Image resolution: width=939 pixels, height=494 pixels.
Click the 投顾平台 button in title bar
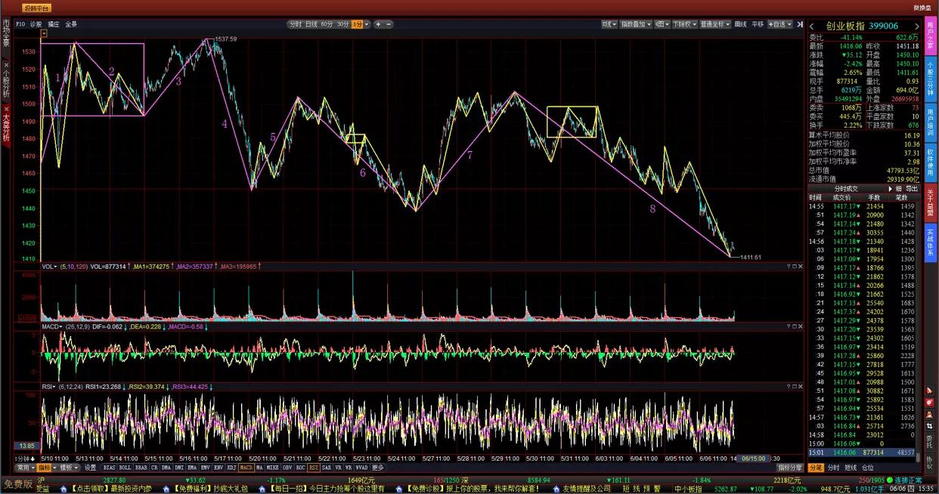pyautogui.click(x=37, y=8)
